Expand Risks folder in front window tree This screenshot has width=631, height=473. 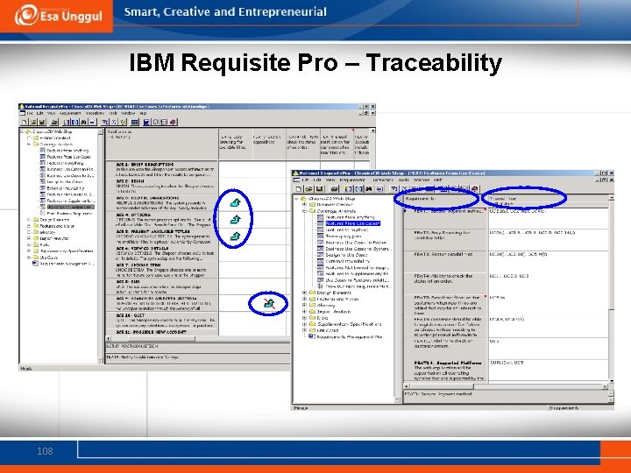(x=304, y=318)
